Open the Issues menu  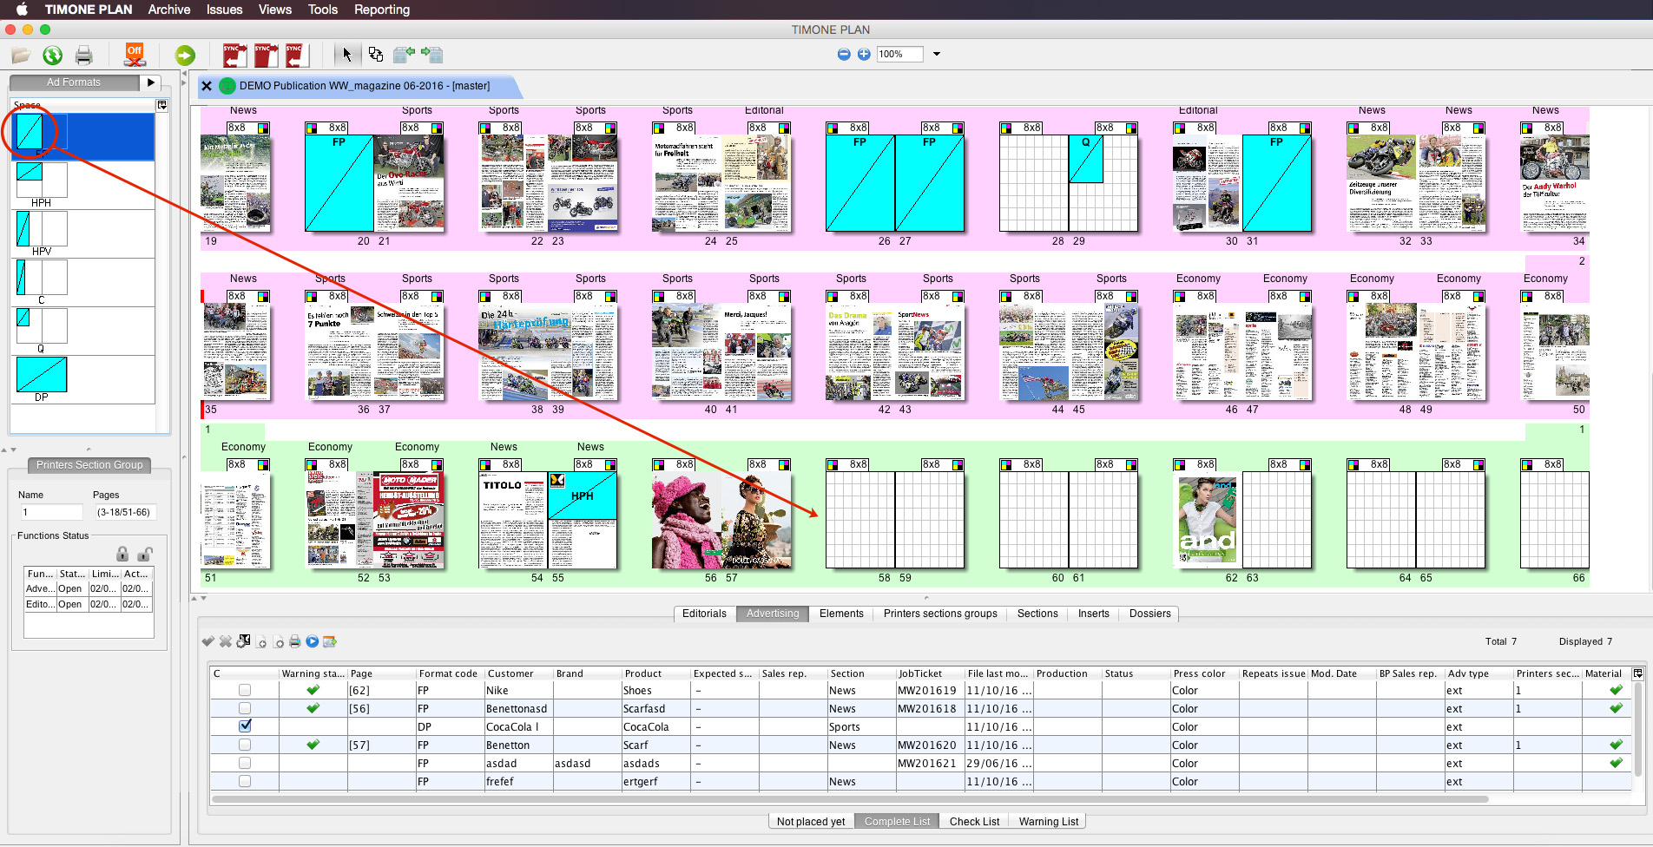click(224, 10)
